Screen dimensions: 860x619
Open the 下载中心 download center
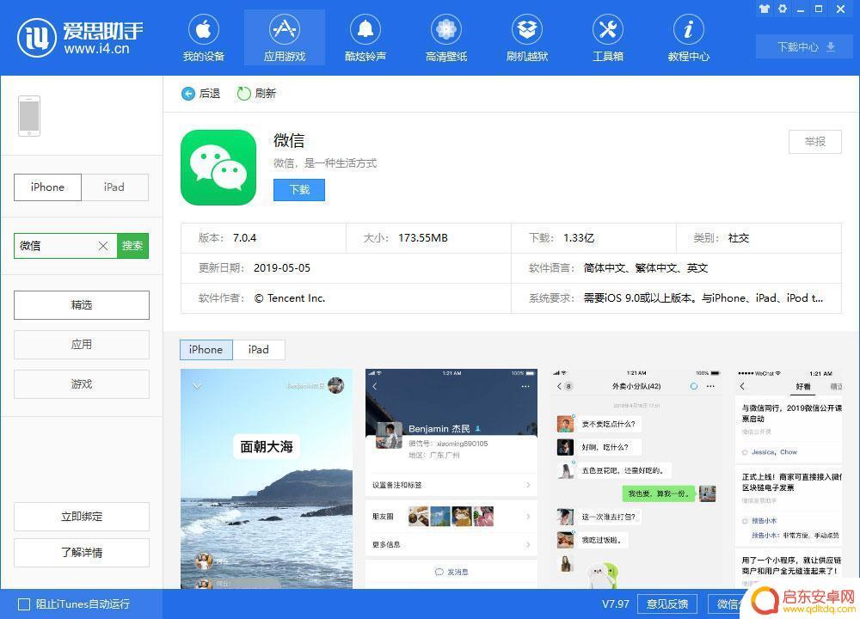point(806,47)
